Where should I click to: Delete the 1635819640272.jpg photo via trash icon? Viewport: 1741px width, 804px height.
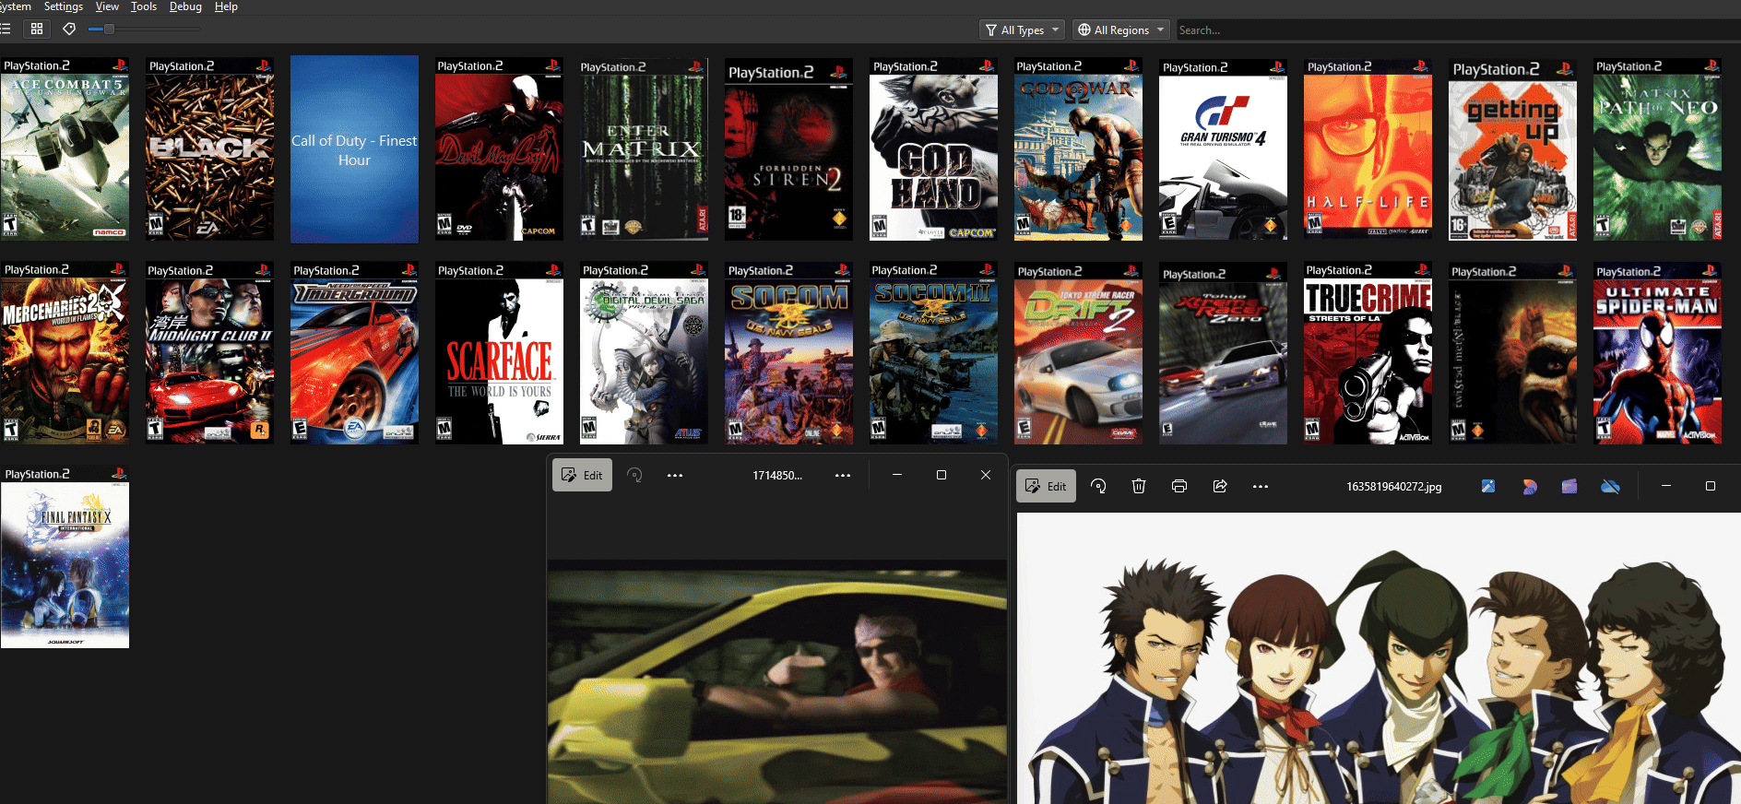point(1139,486)
